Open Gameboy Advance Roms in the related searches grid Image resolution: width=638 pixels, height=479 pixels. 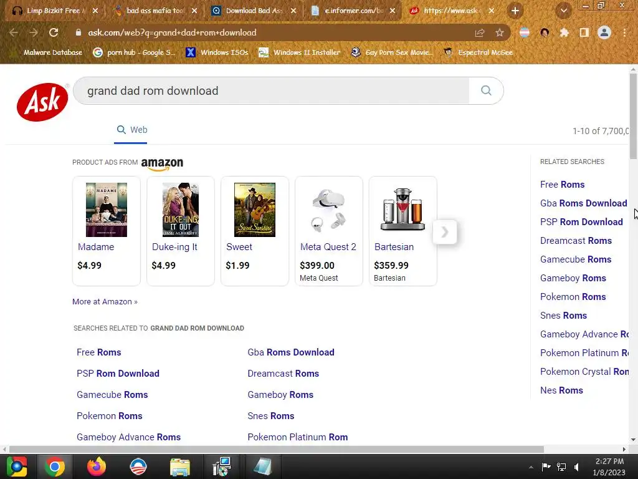[x=128, y=437]
